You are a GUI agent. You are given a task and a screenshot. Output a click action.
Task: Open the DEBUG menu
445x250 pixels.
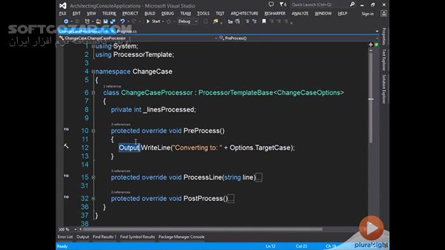tap(168, 13)
